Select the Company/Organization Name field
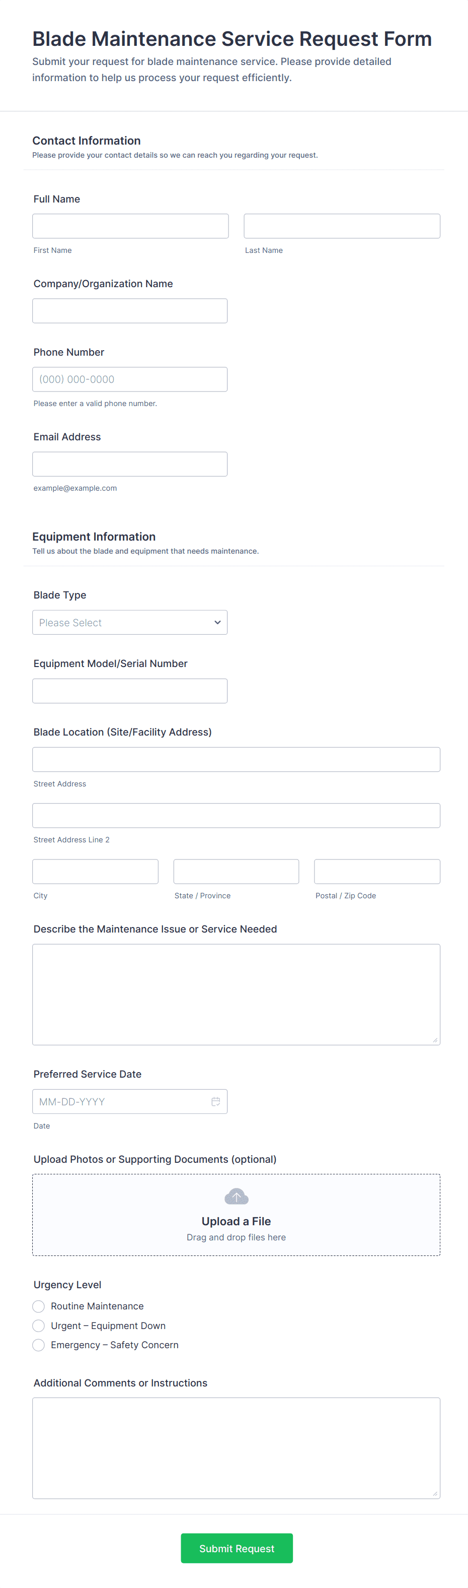Viewport: 468px width, 1588px height. pos(130,310)
